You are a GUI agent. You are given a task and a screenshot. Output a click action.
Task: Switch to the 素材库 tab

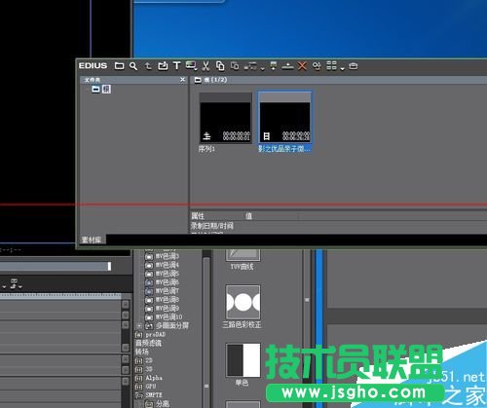coord(92,240)
